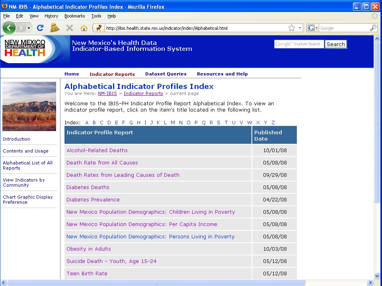Click the horizontal scrollbar left arrow
This screenshot has height=286, width=382.
[x=4, y=282]
